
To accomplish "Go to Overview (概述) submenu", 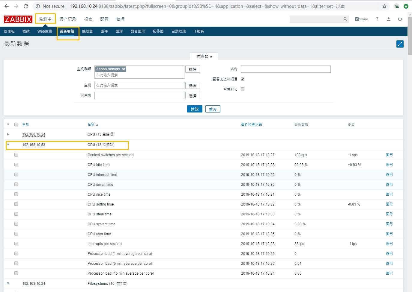I will [x=26, y=31].
